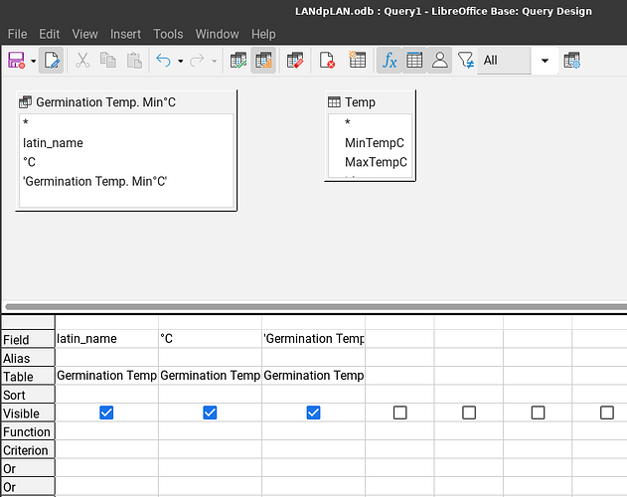This screenshot has width=627, height=497.
Task: Click the horizontal scrollbar in design pane
Action: [x=316, y=307]
